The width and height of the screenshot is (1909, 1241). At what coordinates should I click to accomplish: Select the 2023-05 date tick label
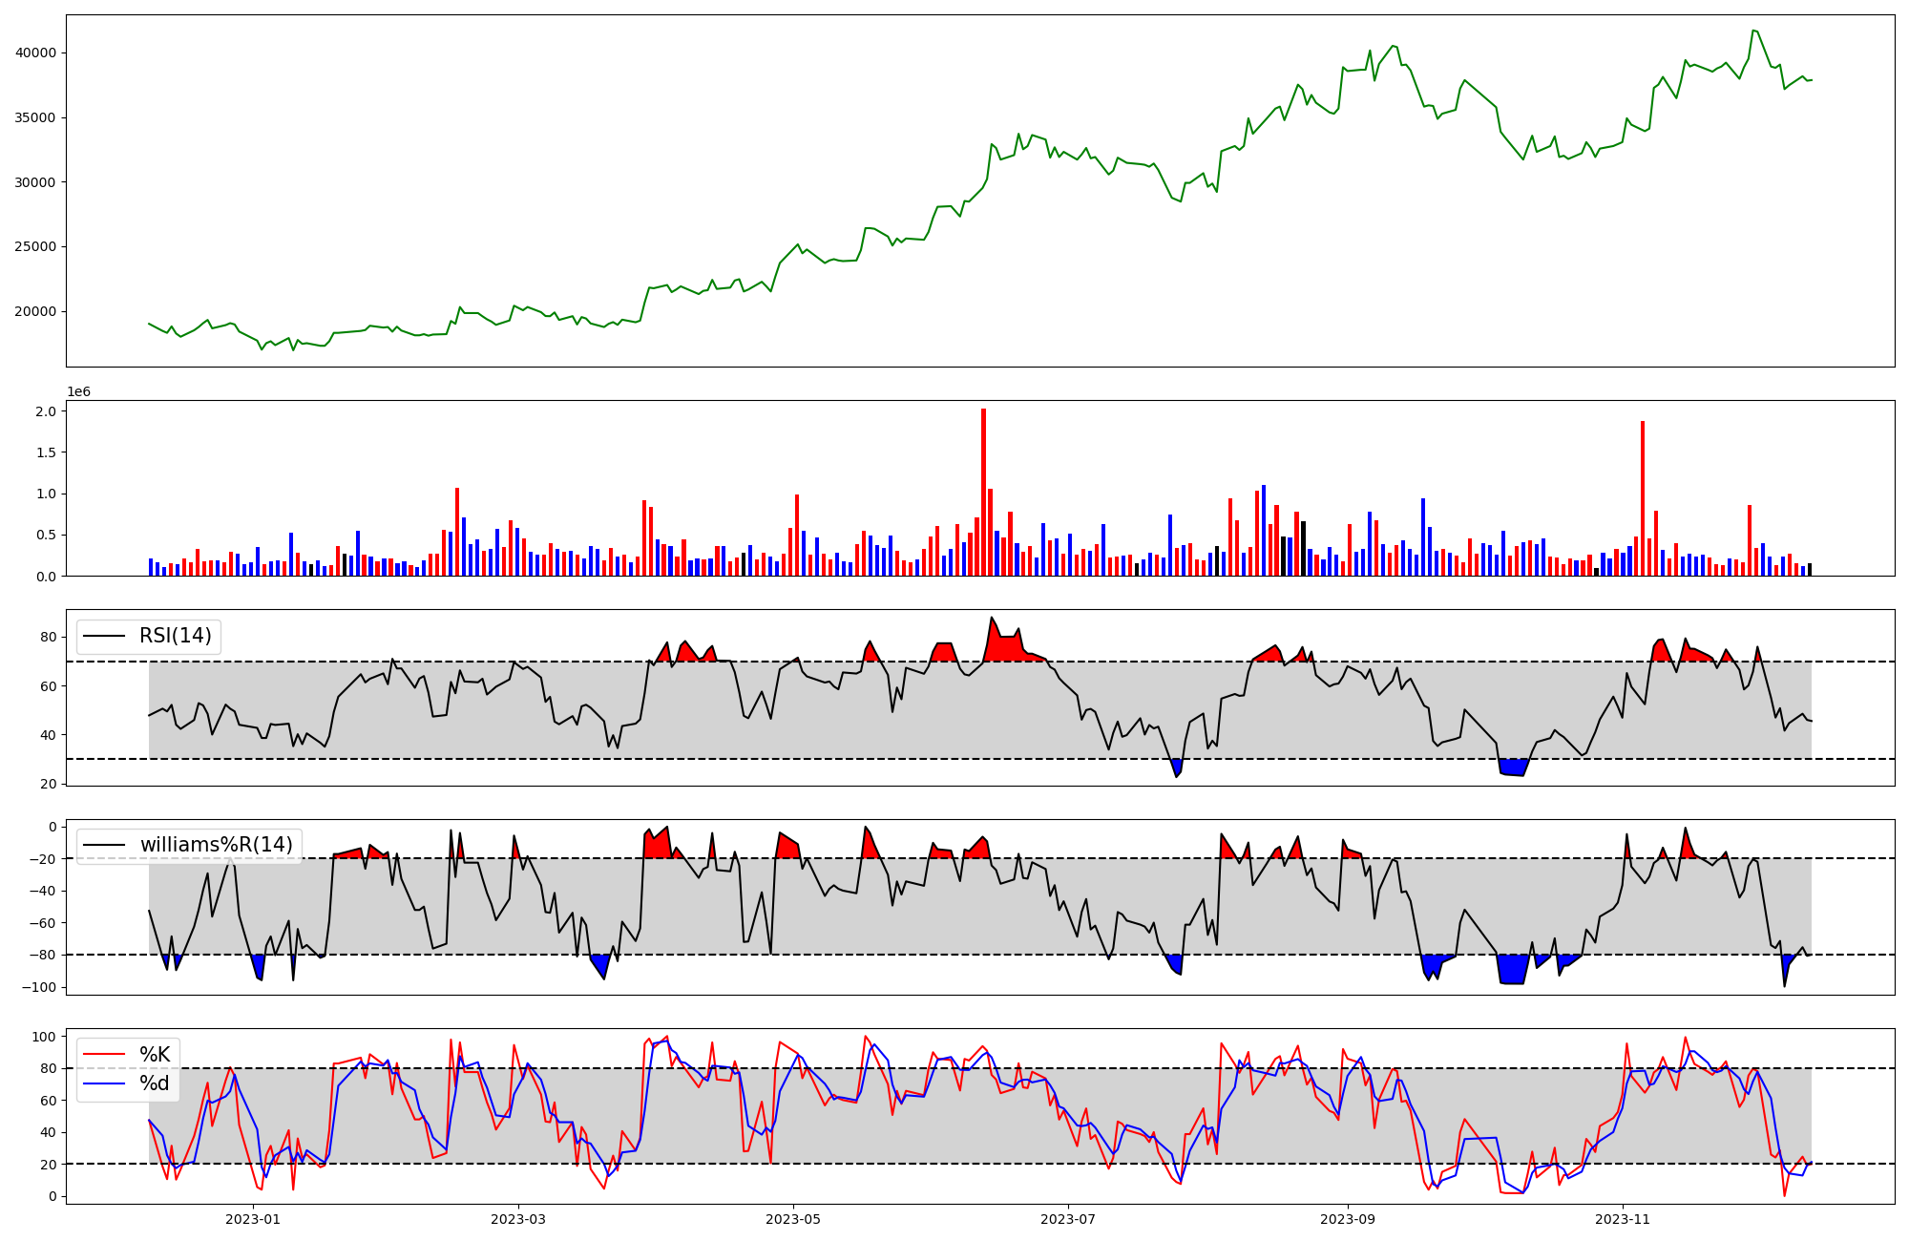(x=792, y=1219)
